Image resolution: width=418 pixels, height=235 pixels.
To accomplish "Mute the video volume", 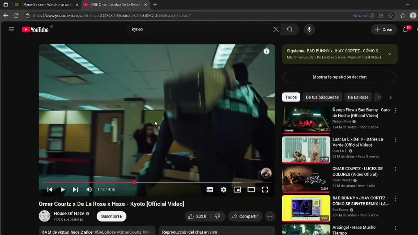I will click(x=89, y=189).
